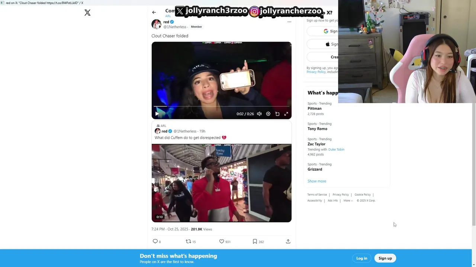Click the X logo in left sidebar

click(x=87, y=13)
